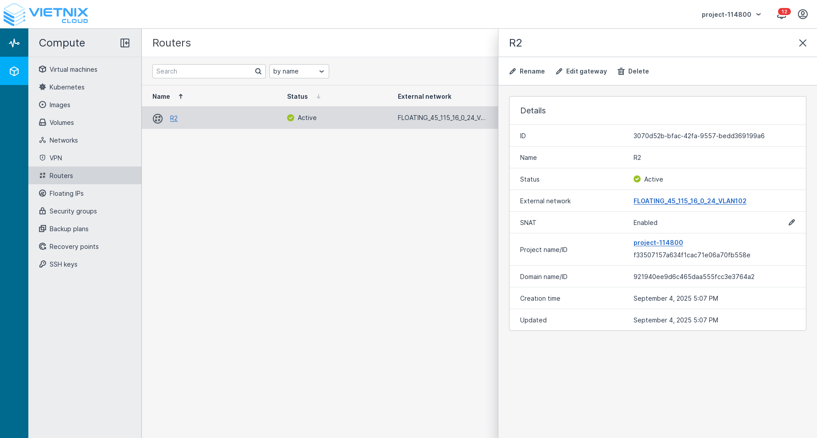Click the search magnifier icon

[x=258, y=71]
